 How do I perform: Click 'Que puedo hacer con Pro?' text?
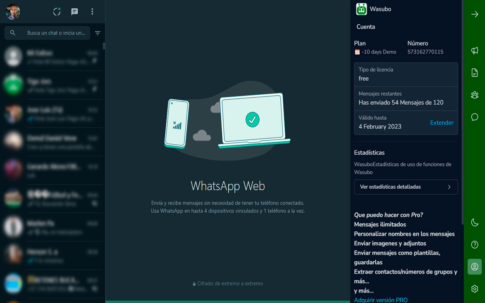pos(388,215)
